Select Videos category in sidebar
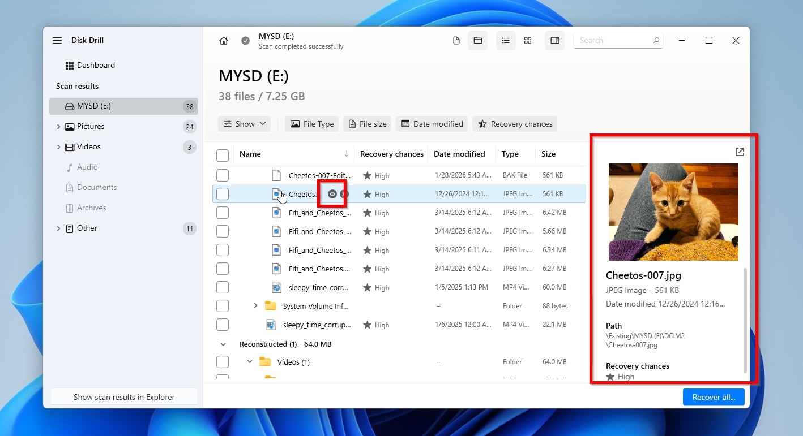This screenshot has width=803, height=436. (x=89, y=147)
